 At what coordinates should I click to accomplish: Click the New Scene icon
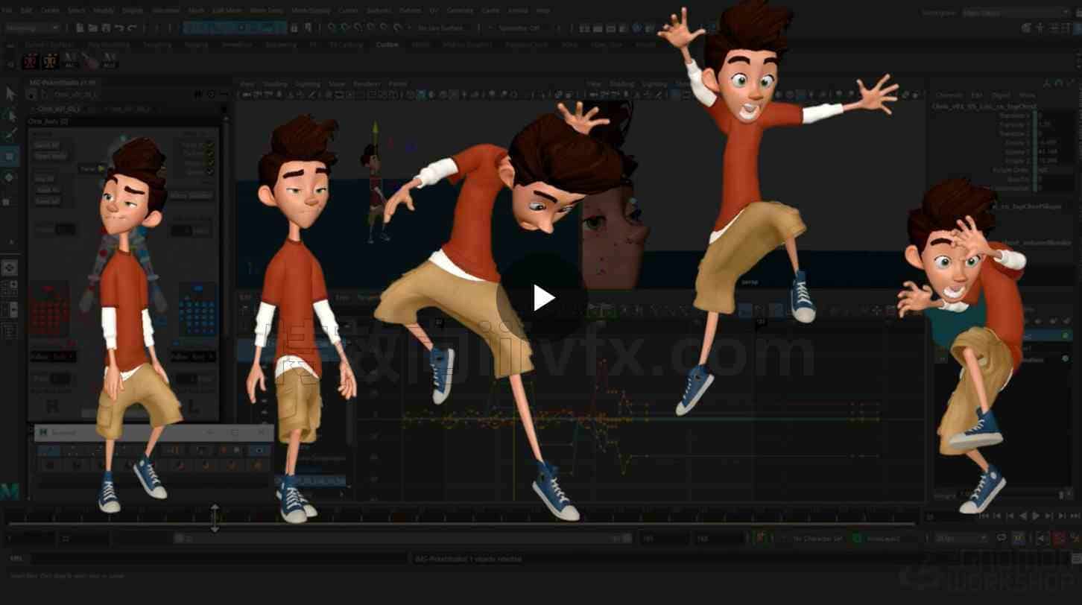click(80, 28)
